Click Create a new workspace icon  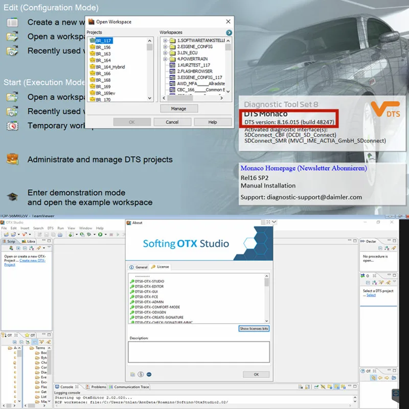point(12,22)
